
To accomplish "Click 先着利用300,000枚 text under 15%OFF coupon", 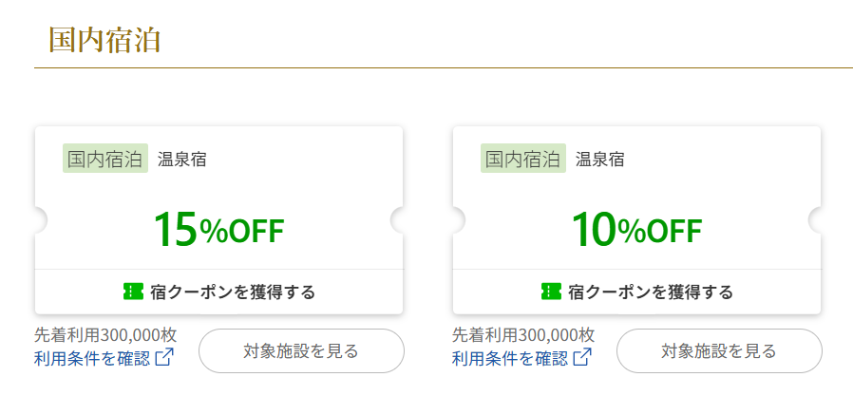I will coord(105,335).
